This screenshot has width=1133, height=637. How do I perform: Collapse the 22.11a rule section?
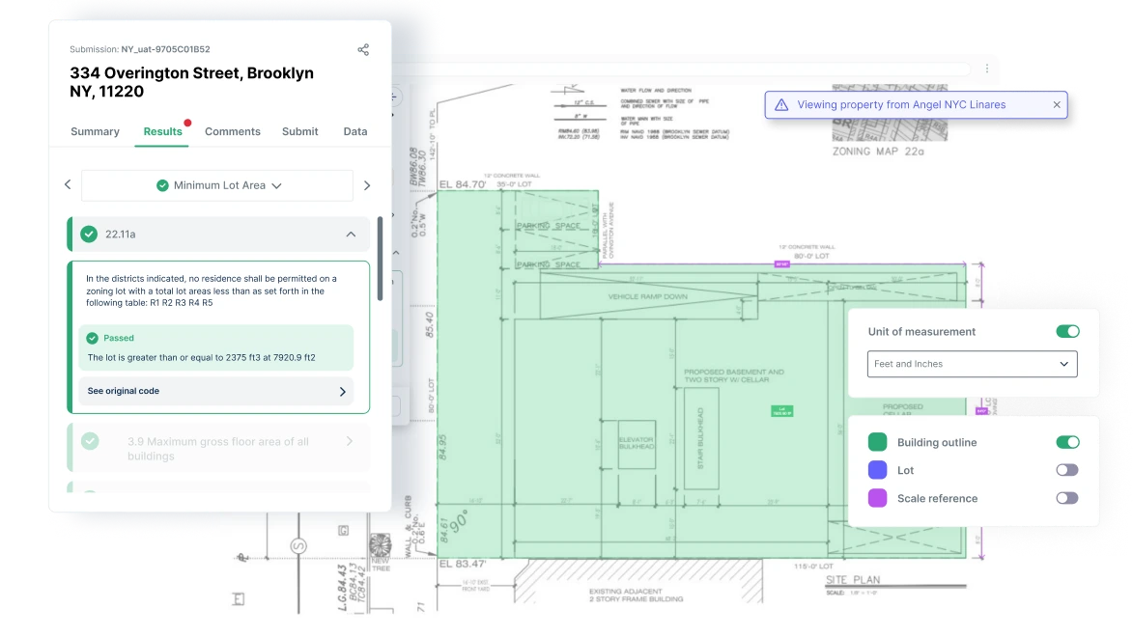coord(351,234)
